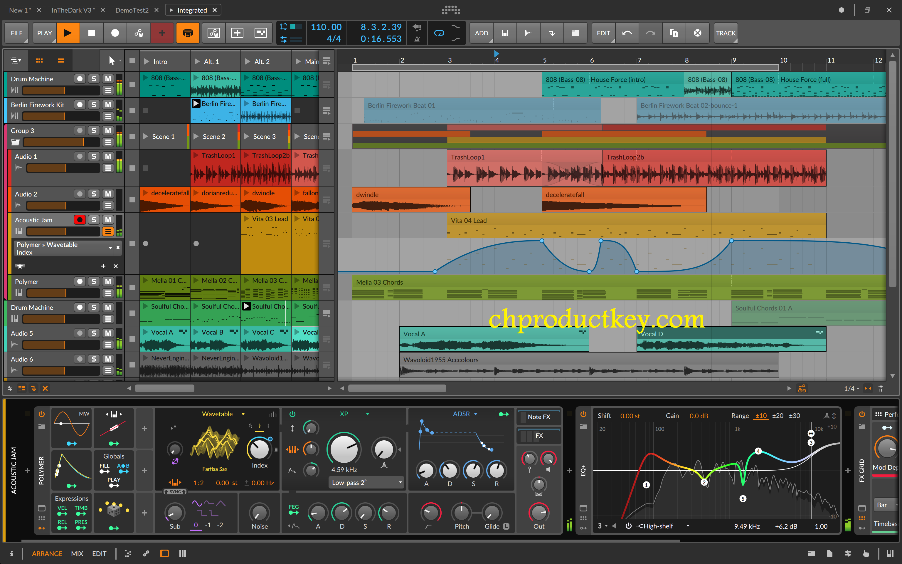902x564 pixels.
Task: Open the Low-pass 2P filter mode dropdown
Action: point(366,482)
